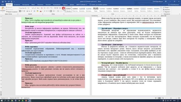Align text to the right
The width and height of the screenshot is (181, 102).
pyautogui.click(x=49, y=11)
